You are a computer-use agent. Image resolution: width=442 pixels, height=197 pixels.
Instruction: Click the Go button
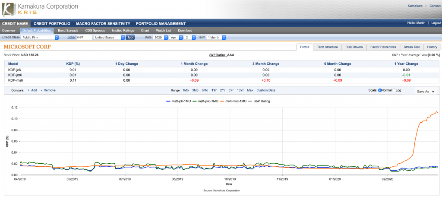click(130, 37)
